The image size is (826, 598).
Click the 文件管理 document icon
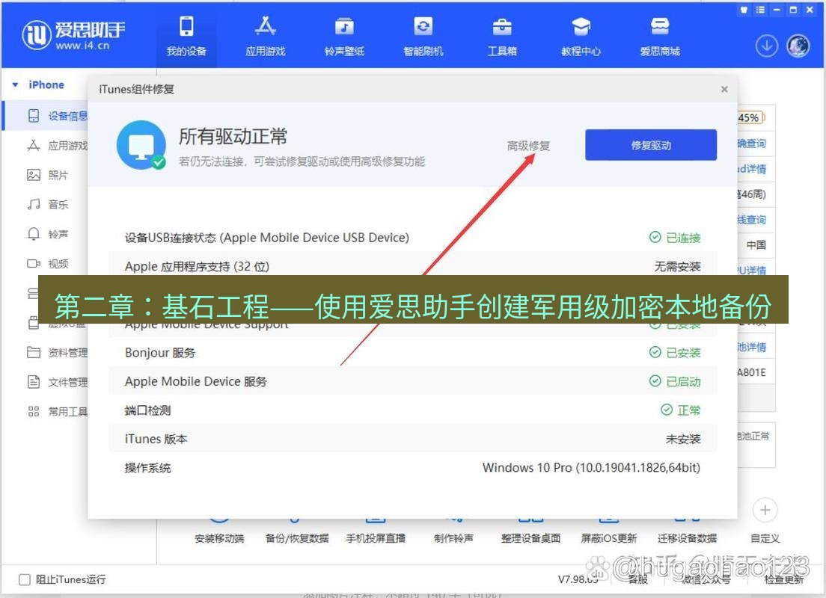pyautogui.click(x=33, y=382)
